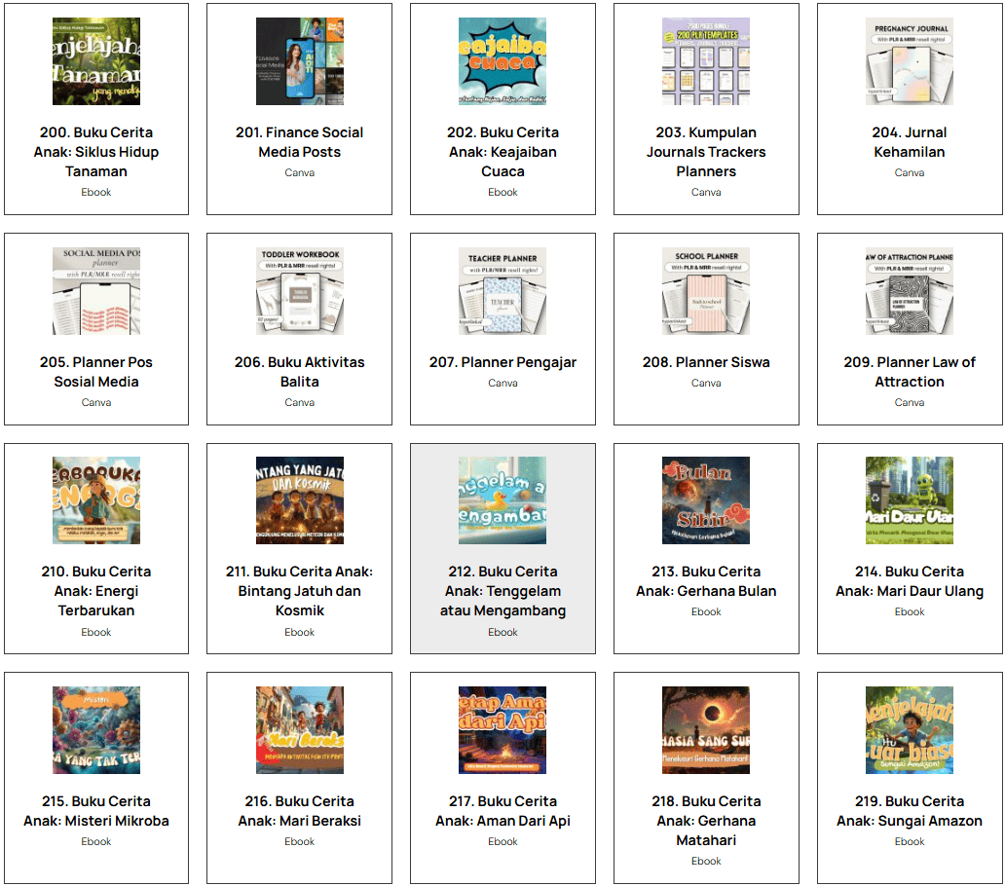Screen dimensions: 1005x886
Task: Click the Law of Attraction Planner thumbnail
Action: (909, 291)
